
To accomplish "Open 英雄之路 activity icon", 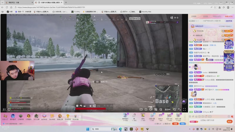I will pyautogui.click(x=60, y=117).
